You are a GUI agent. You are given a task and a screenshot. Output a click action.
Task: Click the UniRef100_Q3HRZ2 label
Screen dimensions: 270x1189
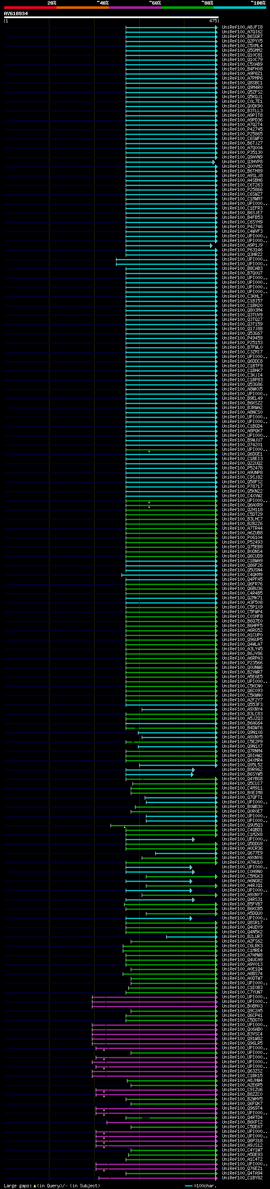(x=242, y=254)
